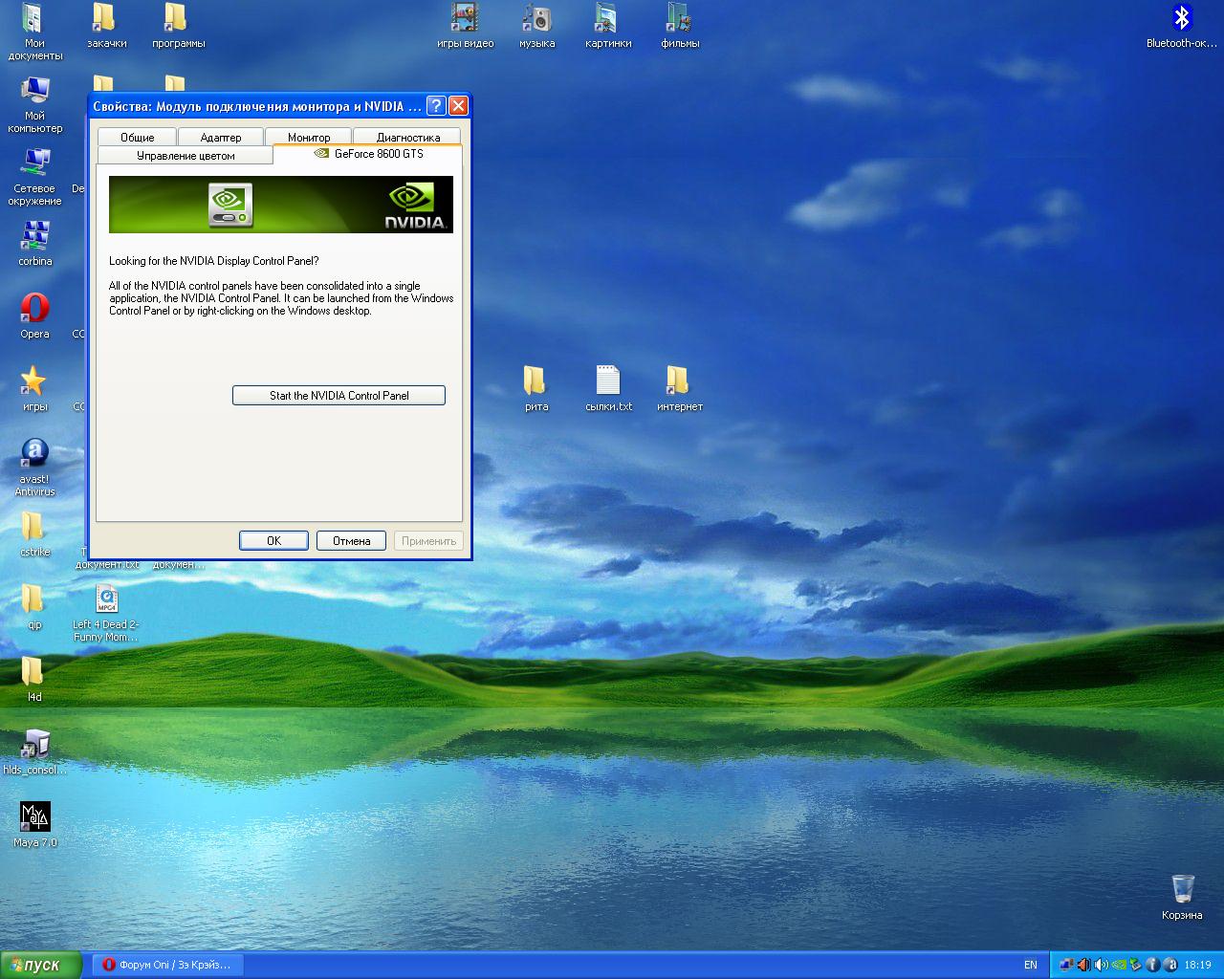Go to the Диагностика tab
1224x979 pixels.
tap(407, 137)
